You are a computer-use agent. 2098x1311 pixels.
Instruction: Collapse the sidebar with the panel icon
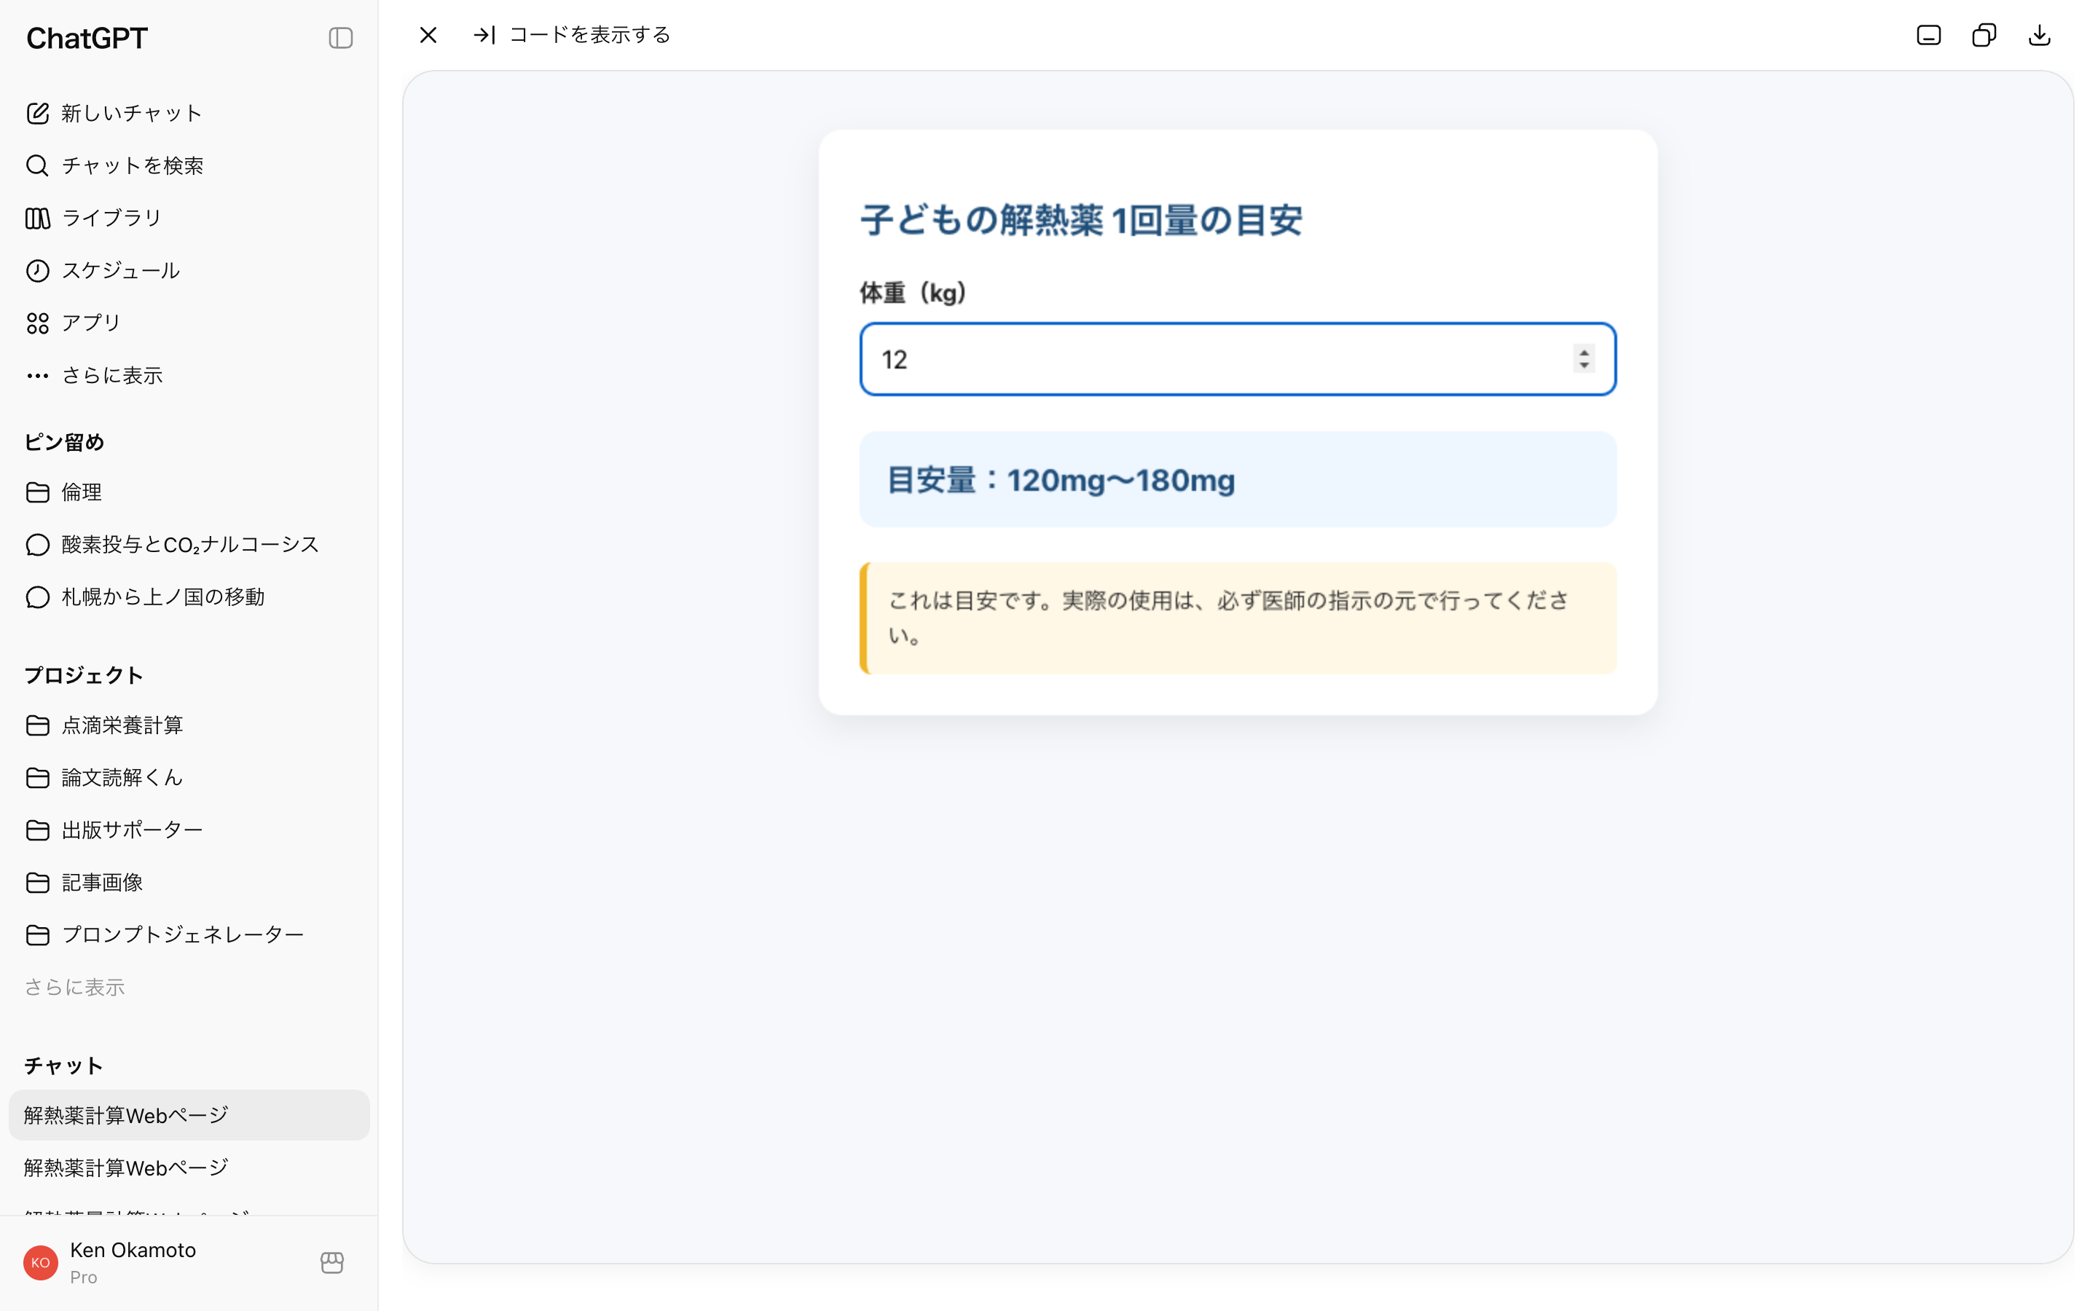341,38
